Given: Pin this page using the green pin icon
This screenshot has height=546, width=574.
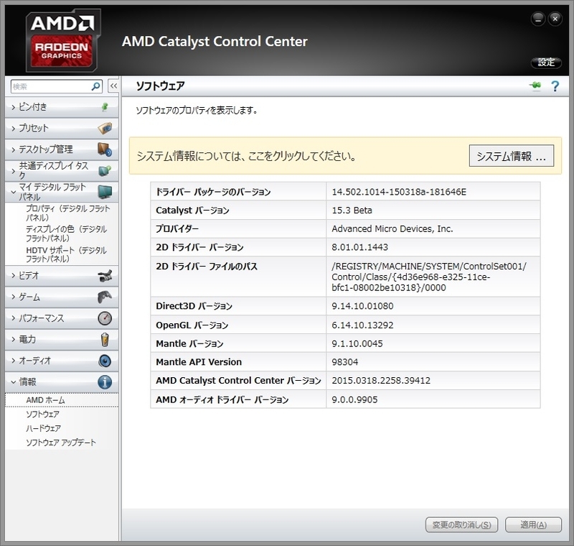Looking at the screenshot, I should (x=535, y=85).
